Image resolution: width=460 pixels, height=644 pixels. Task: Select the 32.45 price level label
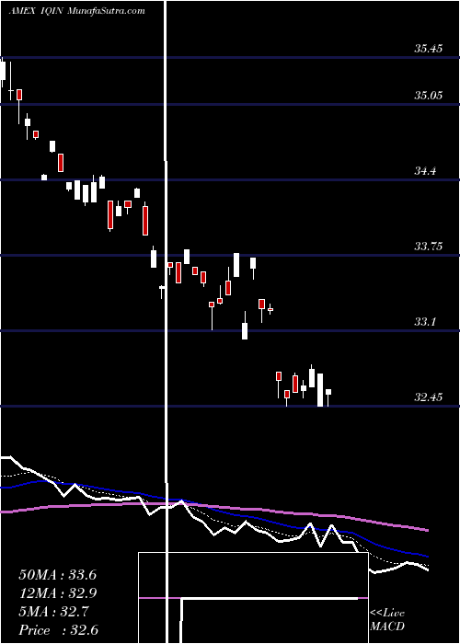[429, 397]
